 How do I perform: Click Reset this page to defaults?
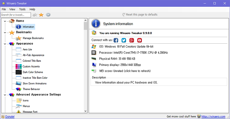tap(140, 15)
